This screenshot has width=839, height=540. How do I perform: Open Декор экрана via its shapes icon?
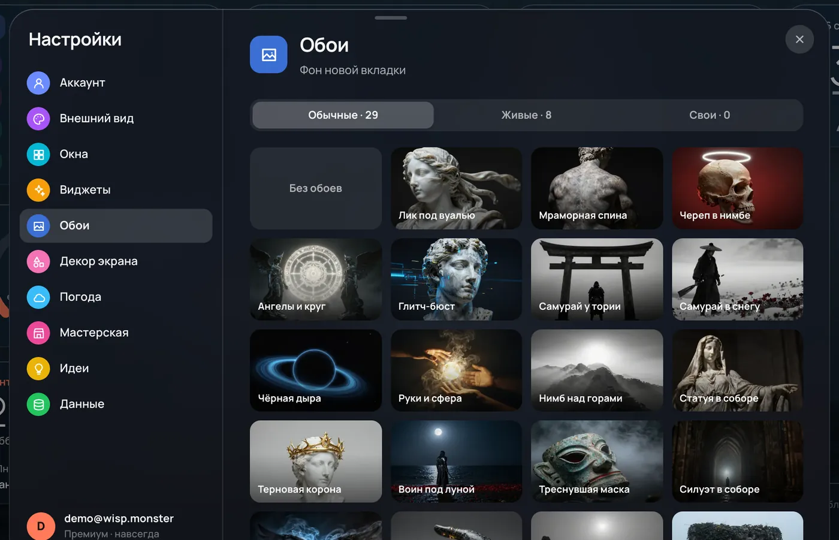pos(38,262)
